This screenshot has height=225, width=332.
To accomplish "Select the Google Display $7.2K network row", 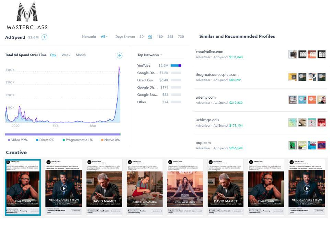I will coord(159,73).
